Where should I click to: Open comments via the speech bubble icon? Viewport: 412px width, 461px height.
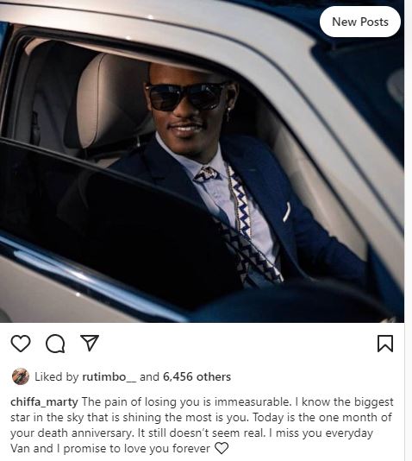point(55,344)
